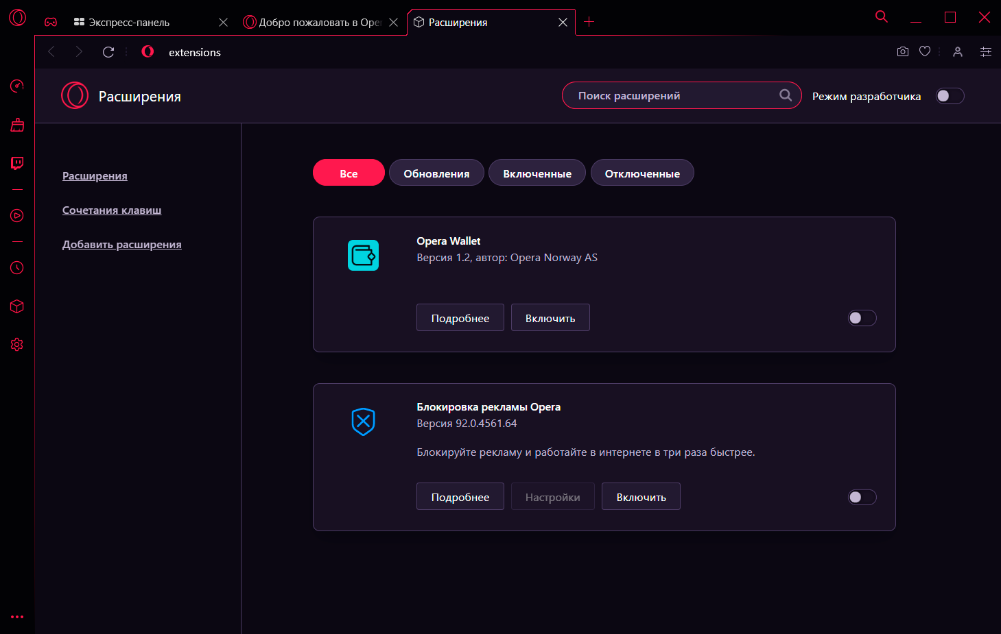Click the search magnifier in extensions search
This screenshot has height=634, width=1001.
(x=786, y=95)
